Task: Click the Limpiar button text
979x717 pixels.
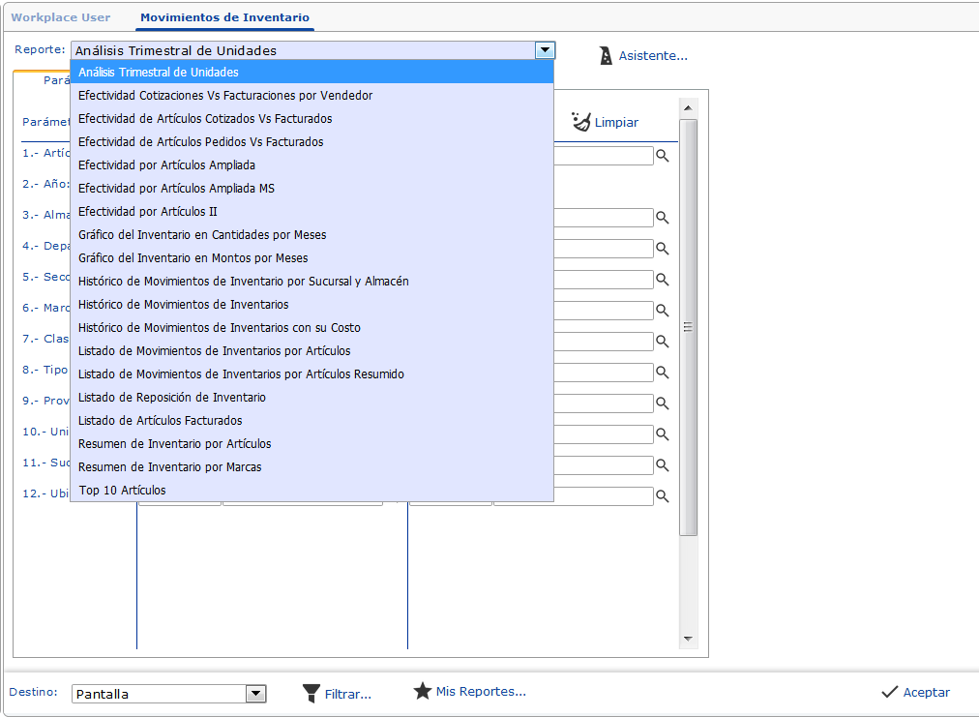Action: pos(616,123)
